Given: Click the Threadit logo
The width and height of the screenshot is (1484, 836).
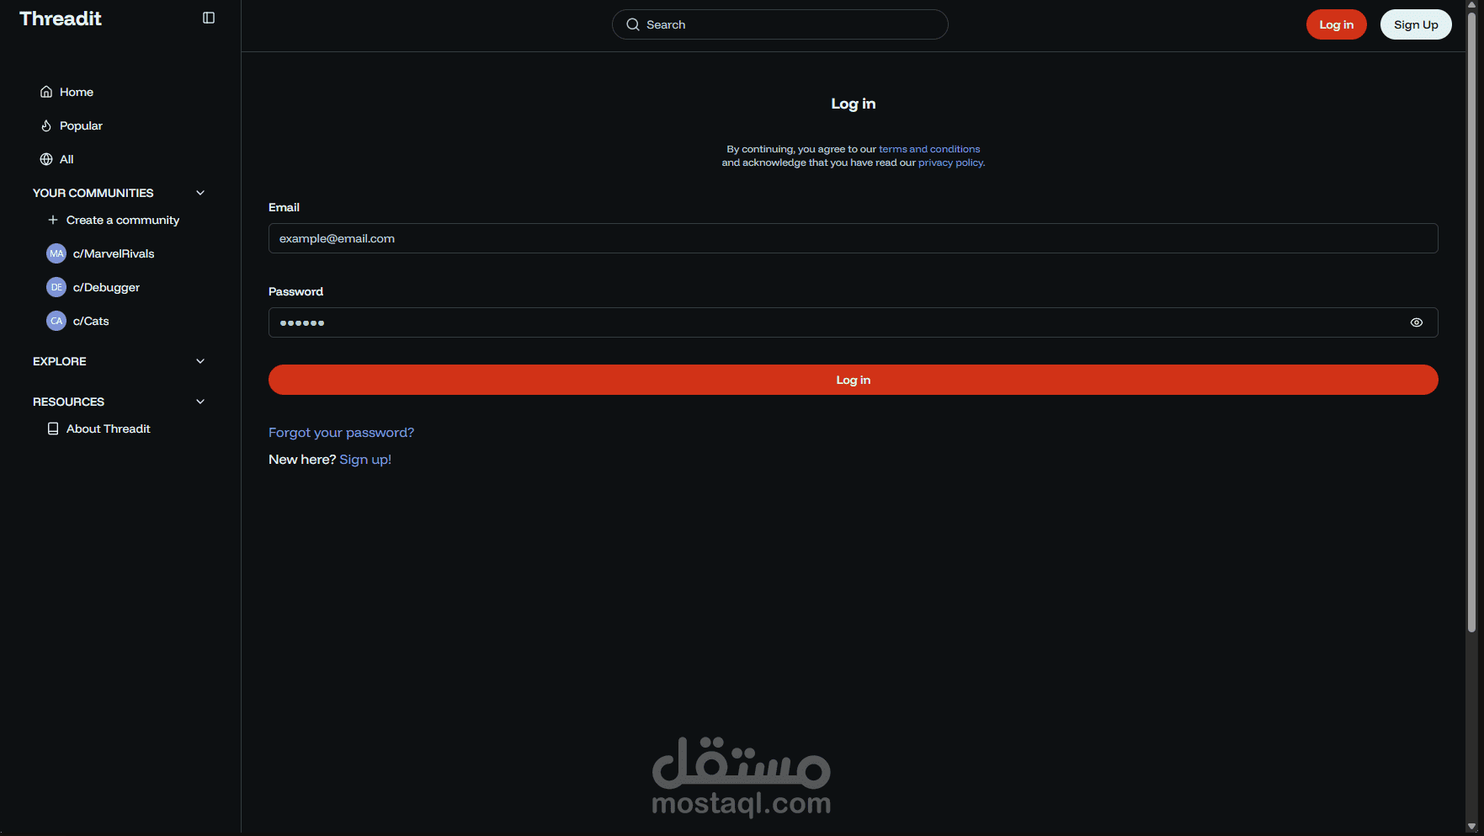Looking at the screenshot, I should (61, 19).
